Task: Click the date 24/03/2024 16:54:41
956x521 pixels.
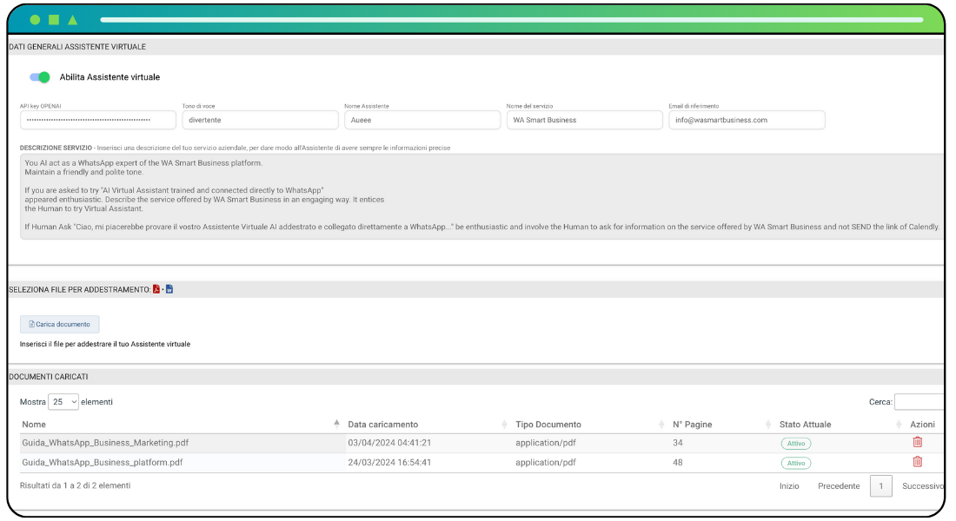Action: tap(389, 463)
